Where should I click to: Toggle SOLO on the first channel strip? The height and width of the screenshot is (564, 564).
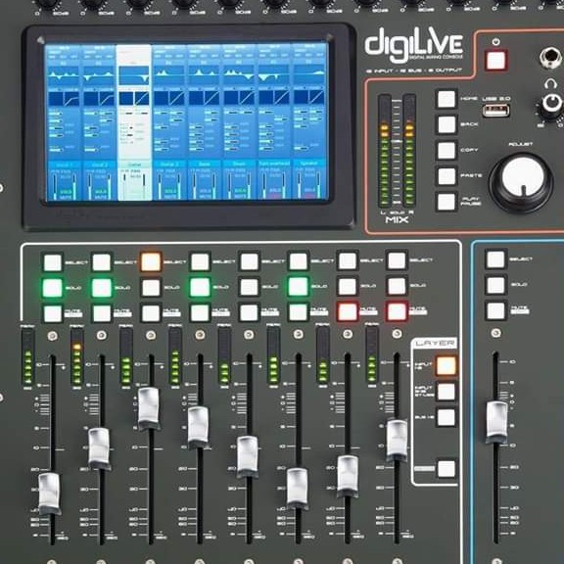point(53,288)
